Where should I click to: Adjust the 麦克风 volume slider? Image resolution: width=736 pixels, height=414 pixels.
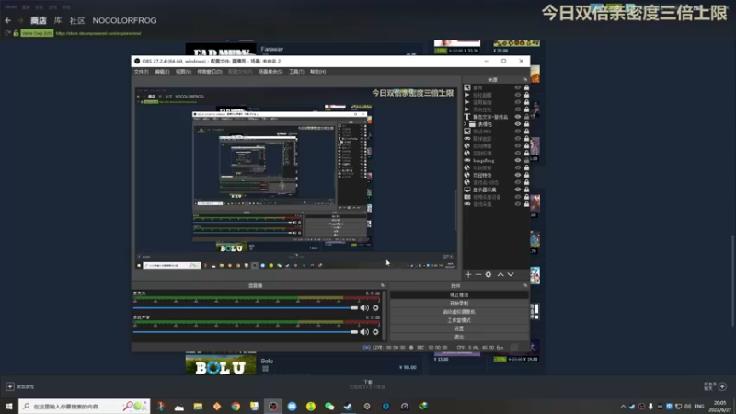click(x=245, y=308)
